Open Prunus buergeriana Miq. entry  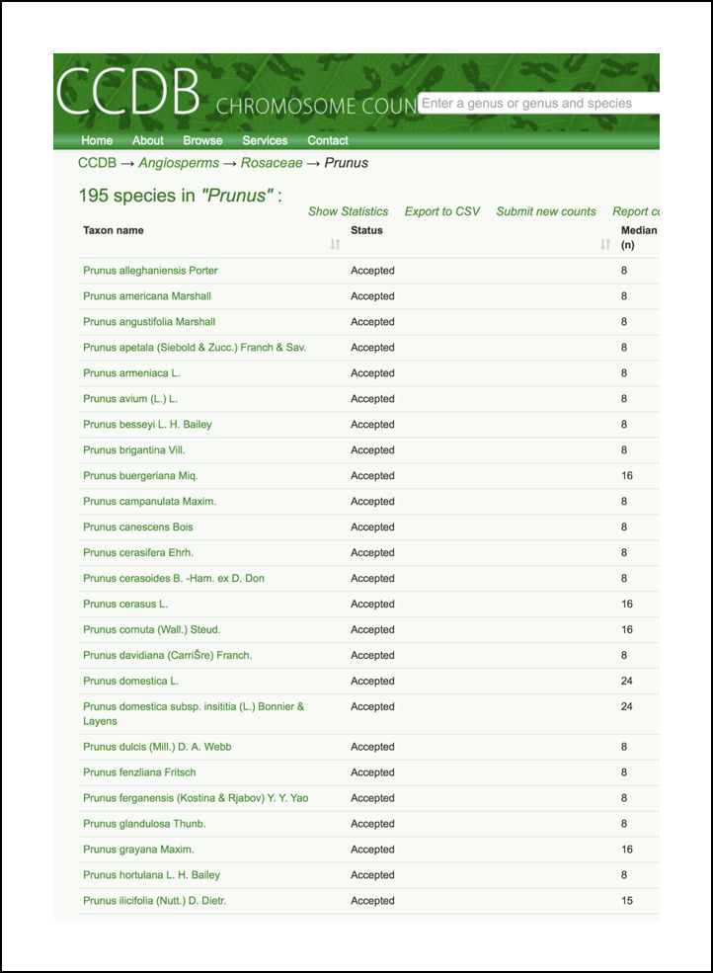(x=141, y=475)
